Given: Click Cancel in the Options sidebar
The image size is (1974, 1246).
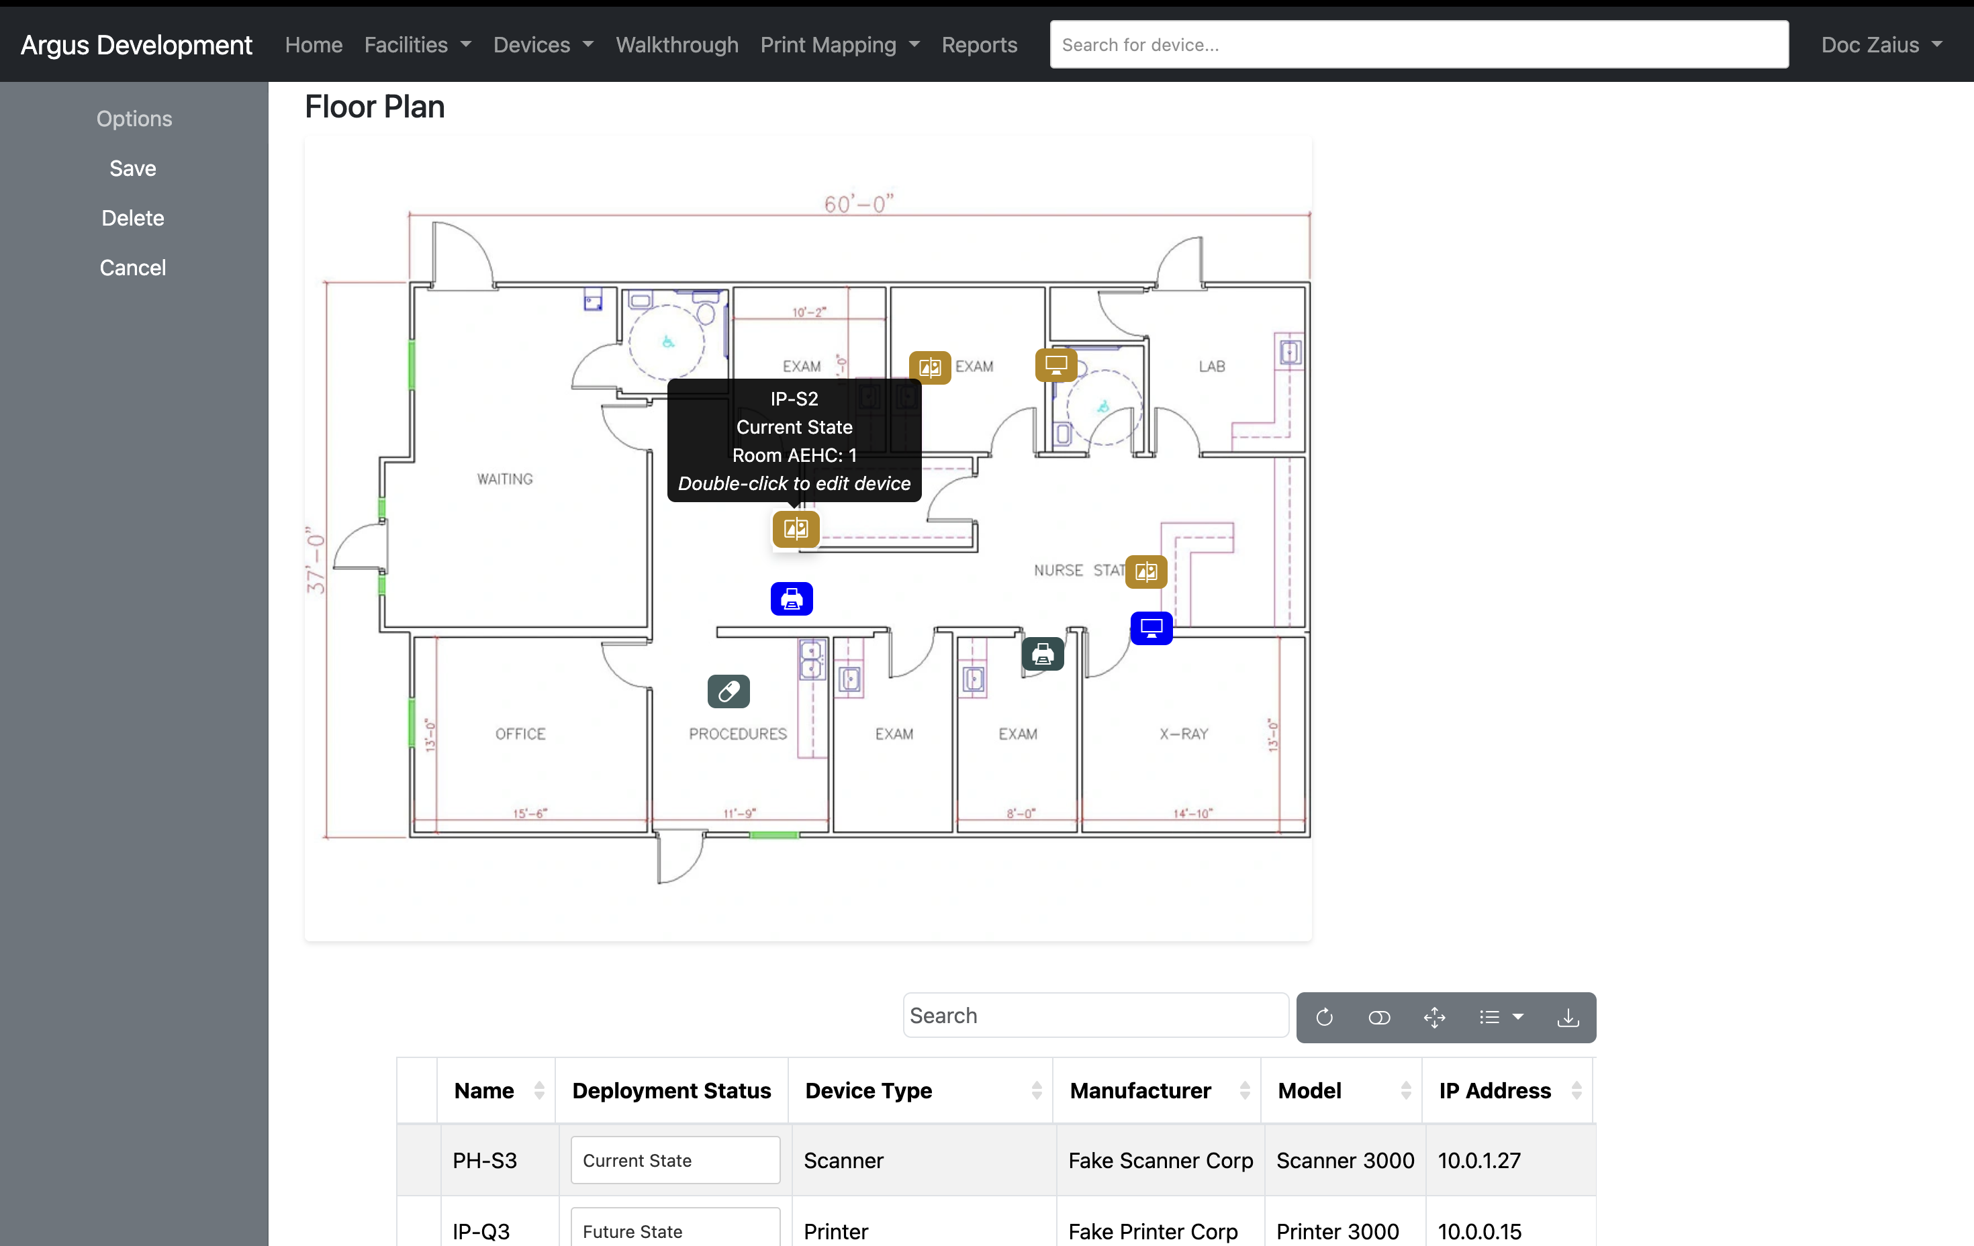Looking at the screenshot, I should coord(133,268).
